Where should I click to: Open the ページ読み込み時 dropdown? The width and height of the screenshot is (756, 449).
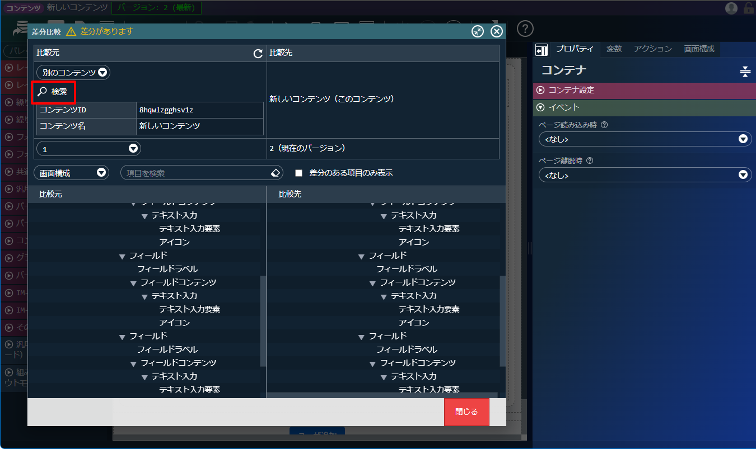[645, 139]
